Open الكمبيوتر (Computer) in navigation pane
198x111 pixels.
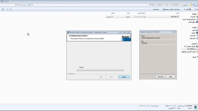coord(194,44)
